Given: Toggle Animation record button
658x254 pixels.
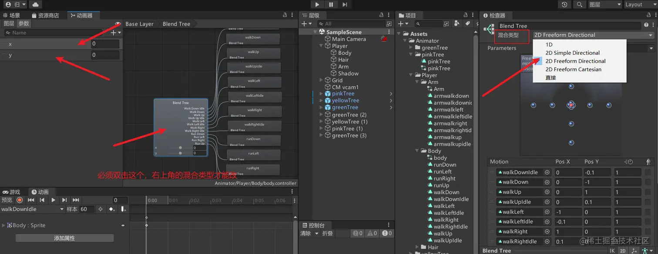Looking at the screenshot, I should point(20,200).
